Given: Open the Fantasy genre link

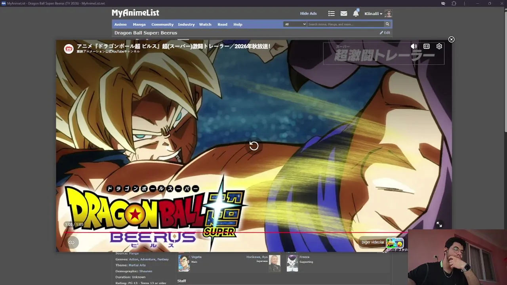Looking at the screenshot, I should click(163, 259).
